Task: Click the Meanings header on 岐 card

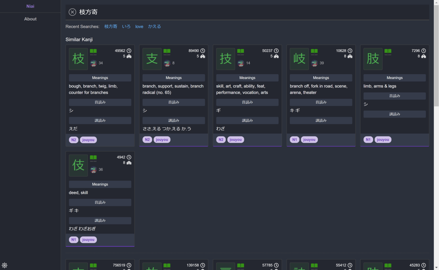Action: click(321, 78)
